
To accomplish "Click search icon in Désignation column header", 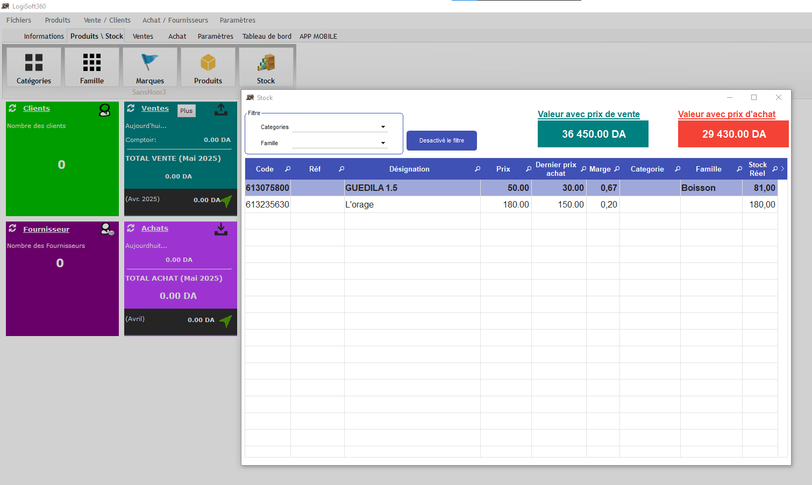I will [477, 169].
